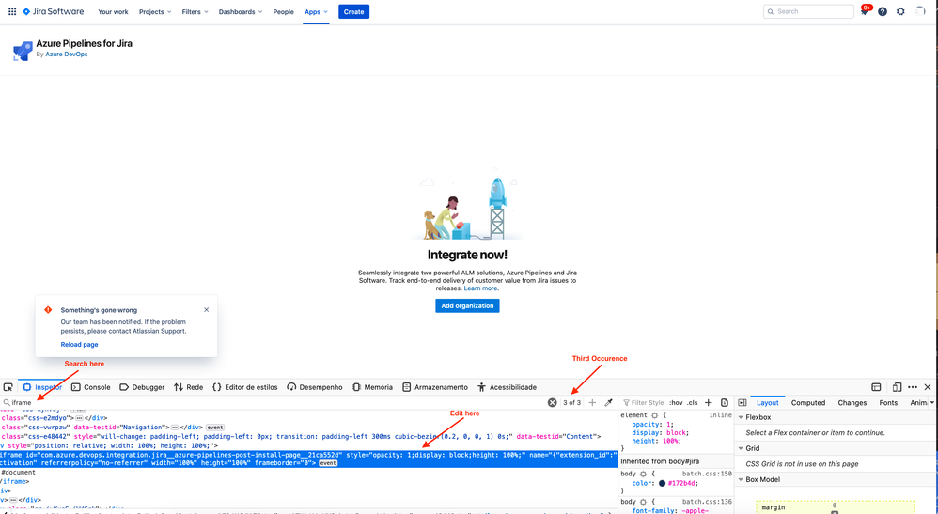Enable responsive design mode

pos(897,387)
